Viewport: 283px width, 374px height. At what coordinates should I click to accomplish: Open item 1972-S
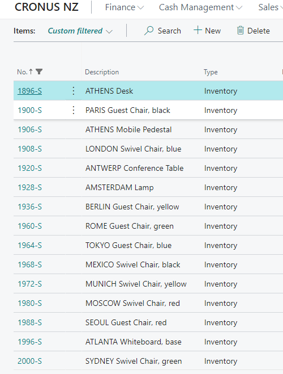coord(30,284)
